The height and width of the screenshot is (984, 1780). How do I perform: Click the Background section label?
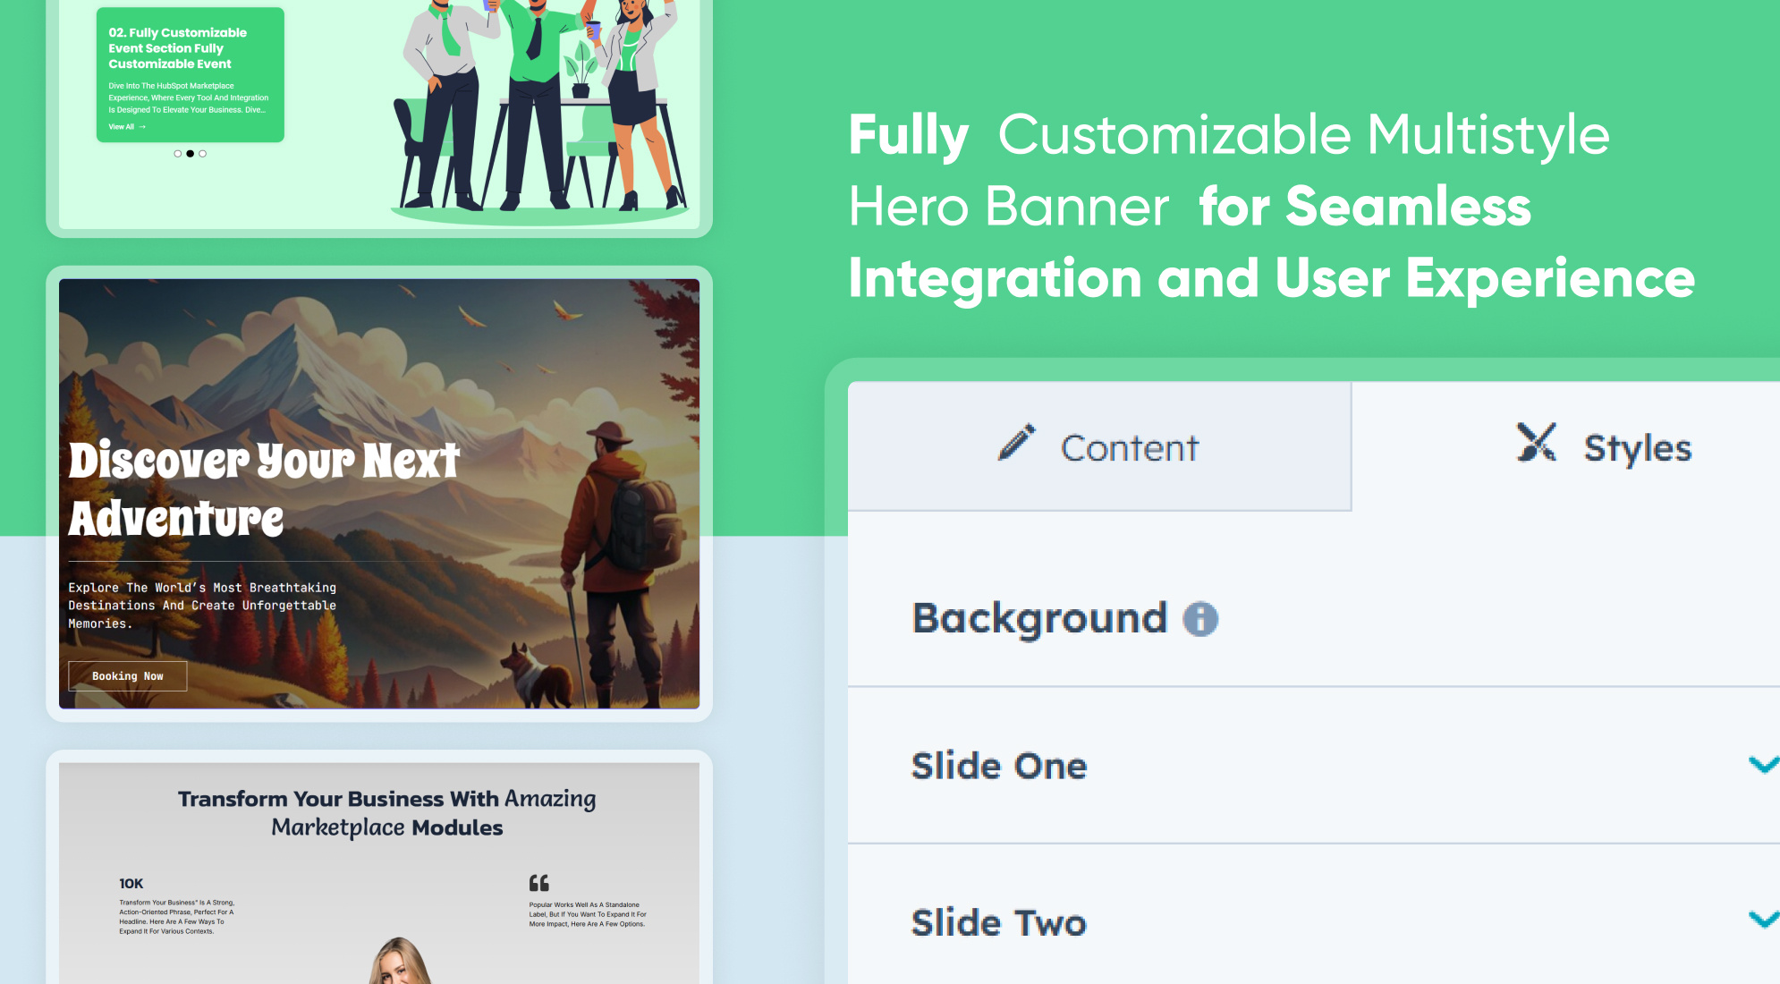pyautogui.click(x=1039, y=618)
